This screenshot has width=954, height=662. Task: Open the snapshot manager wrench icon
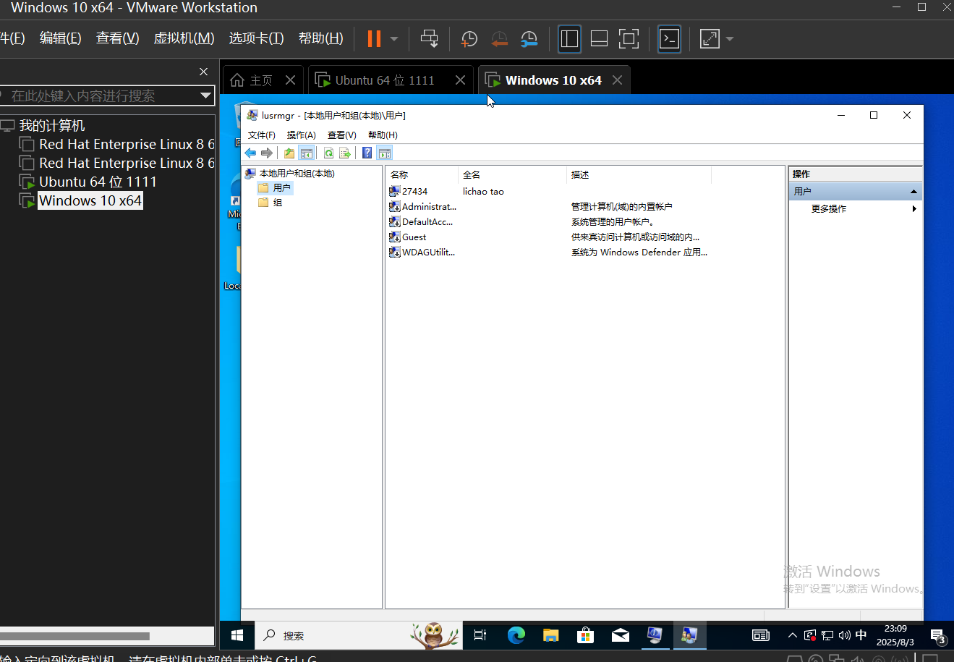pos(529,39)
